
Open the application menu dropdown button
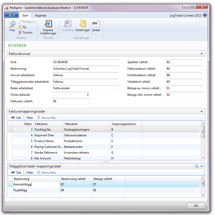[x=12, y=15]
